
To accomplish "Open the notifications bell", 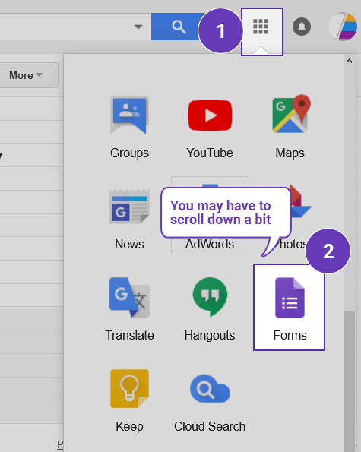I will [302, 27].
